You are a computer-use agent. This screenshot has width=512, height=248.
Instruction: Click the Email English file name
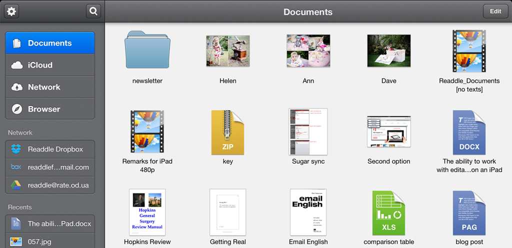(x=308, y=242)
